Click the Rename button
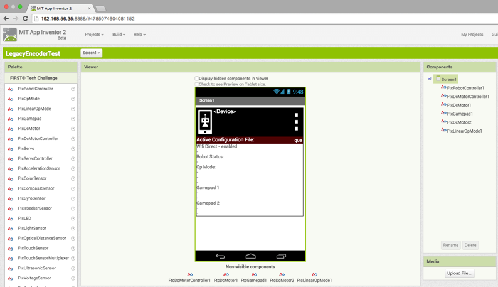The image size is (498, 287). pos(451,245)
